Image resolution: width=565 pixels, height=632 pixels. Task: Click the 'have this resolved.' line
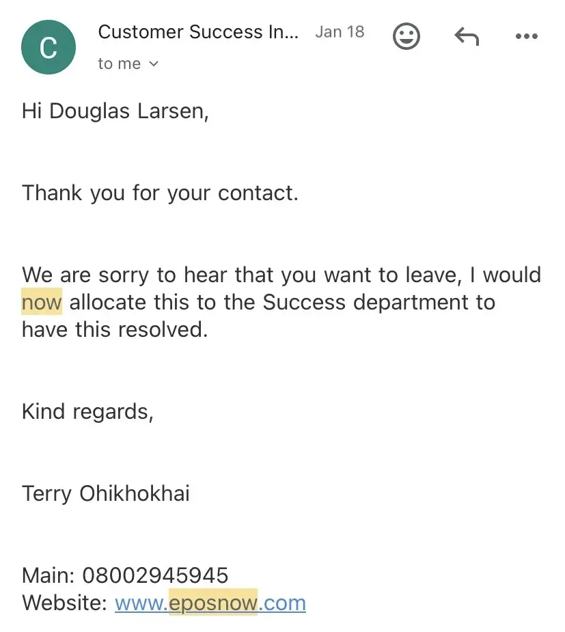click(x=114, y=329)
